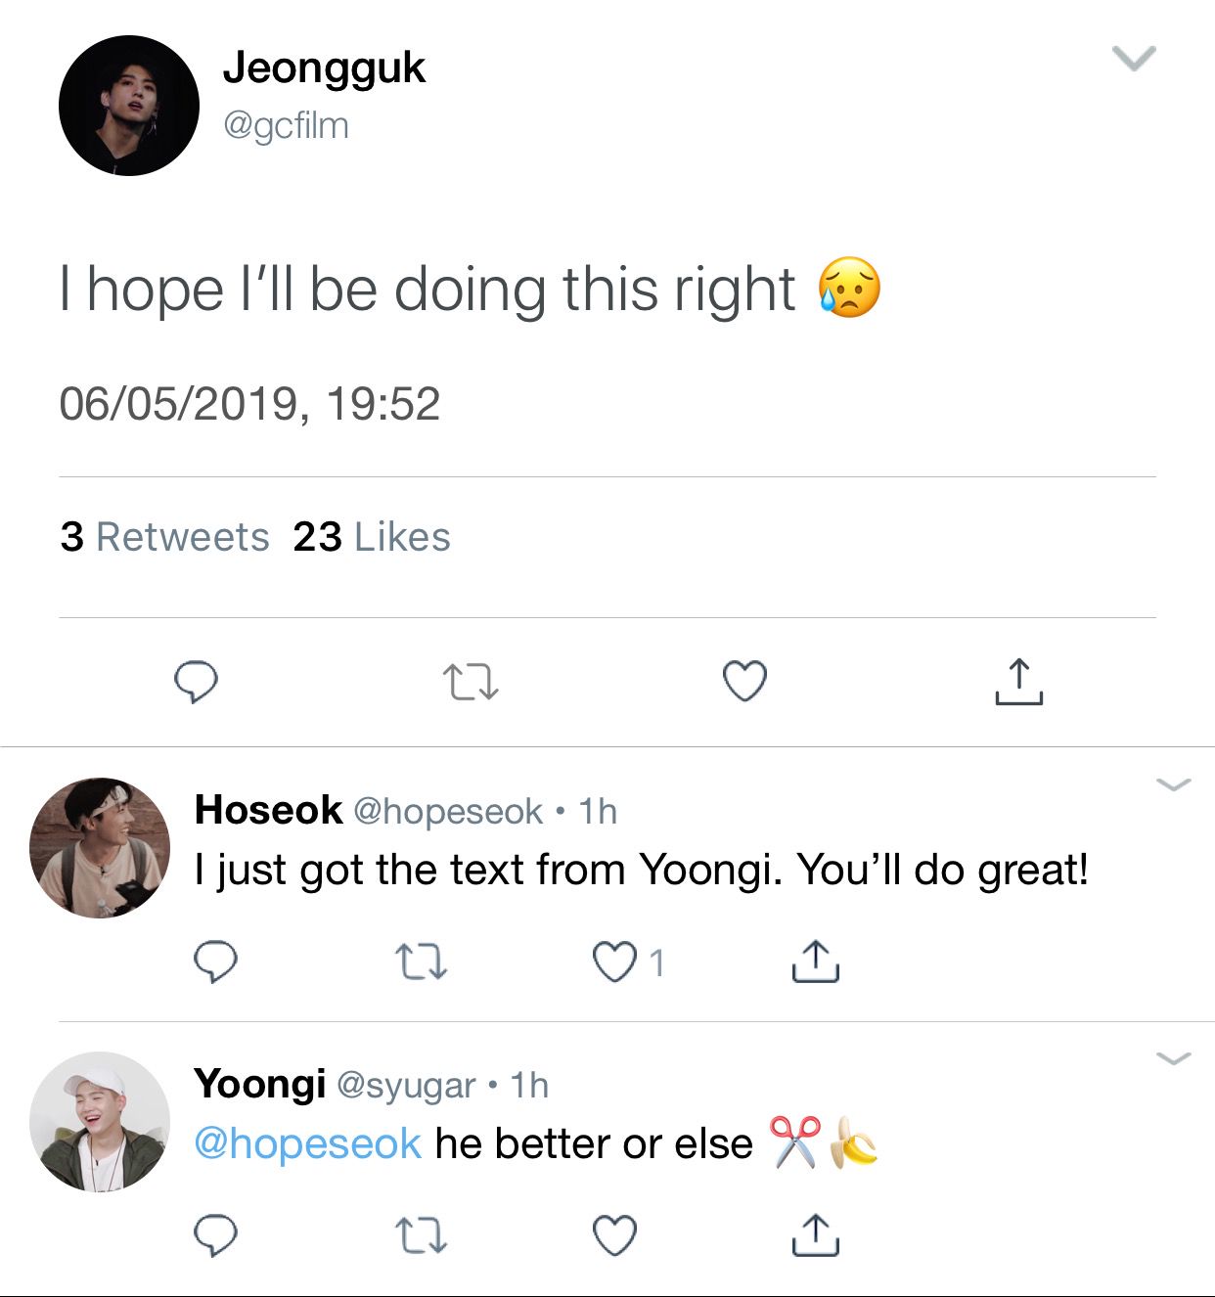This screenshot has height=1297, width=1215.
Task: Like Hoseok's reply tweet
Action: (x=615, y=962)
